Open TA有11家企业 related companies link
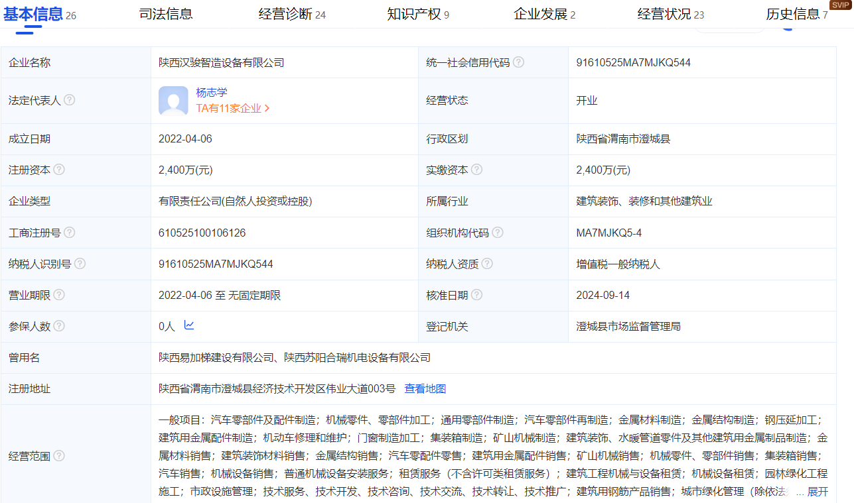Viewport: 854px width, 503px height. click(232, 108)
